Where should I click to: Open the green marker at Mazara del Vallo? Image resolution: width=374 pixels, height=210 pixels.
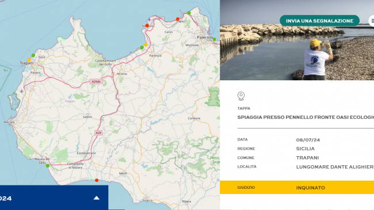[48, 166]
